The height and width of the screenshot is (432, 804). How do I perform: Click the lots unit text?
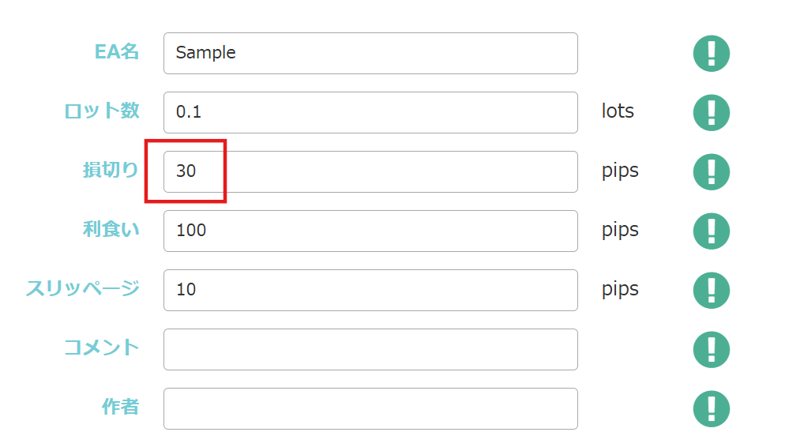click(618, 111)
